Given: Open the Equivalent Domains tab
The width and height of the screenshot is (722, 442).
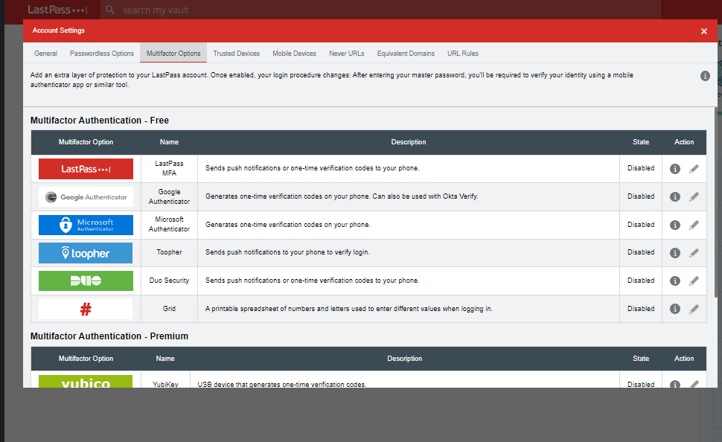Looking at the screenshot, I should pyautogui.click(x=406, y=54).
